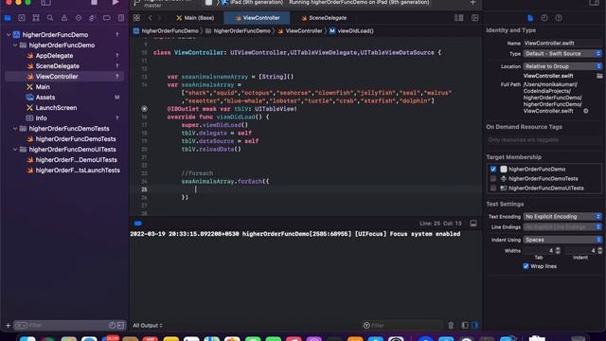Clear the console with trash icon
Viewport: 606px width, 341px height.
[451, 326]
